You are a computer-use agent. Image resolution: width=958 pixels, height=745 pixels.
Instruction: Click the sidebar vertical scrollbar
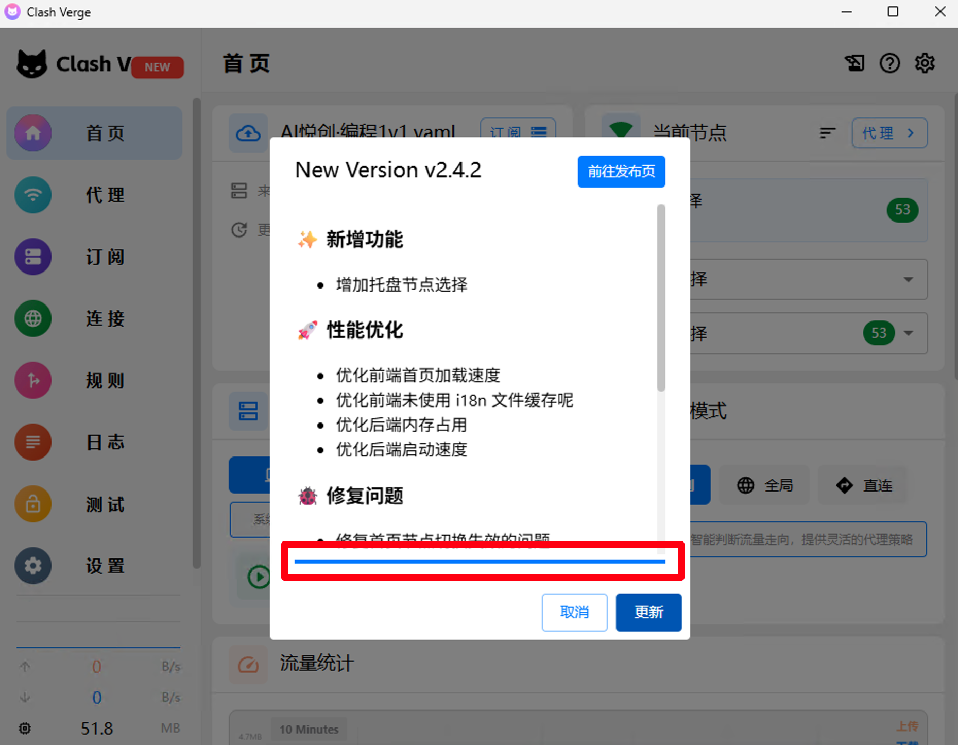[x=196, y=333]
